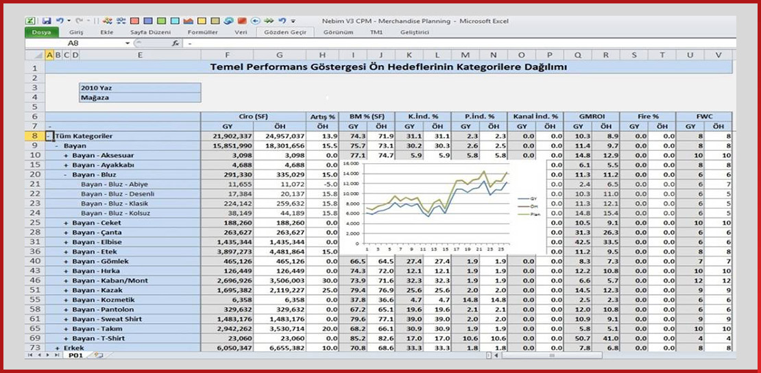Go to first sheet navigation arrow
The width and height of the screenshot is (761, 373).
tap(30, 355)
